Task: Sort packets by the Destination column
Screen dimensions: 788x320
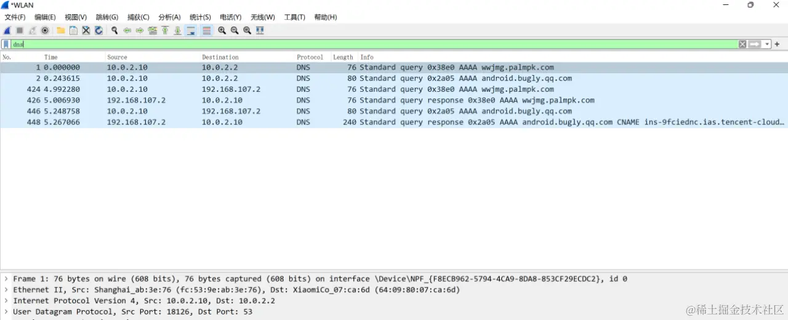Action: click(x=220, y=57)
